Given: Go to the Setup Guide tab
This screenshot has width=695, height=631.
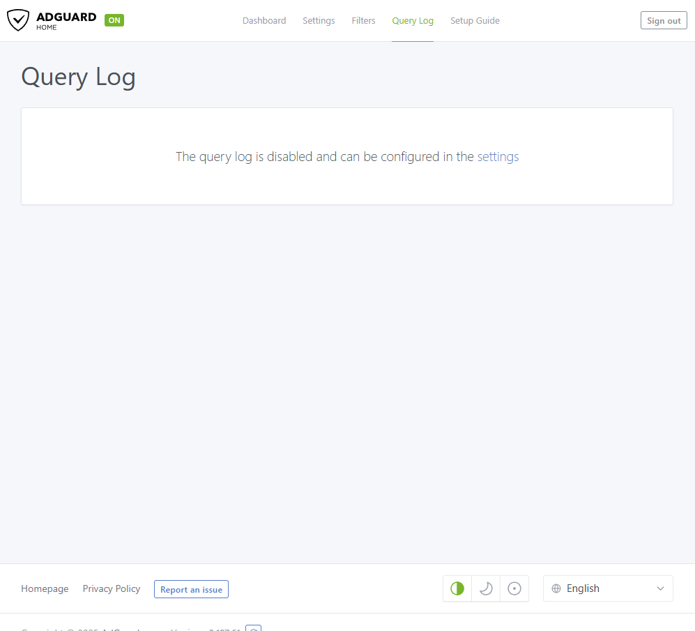Looking at the screenshot, I should tap(475, 21).
